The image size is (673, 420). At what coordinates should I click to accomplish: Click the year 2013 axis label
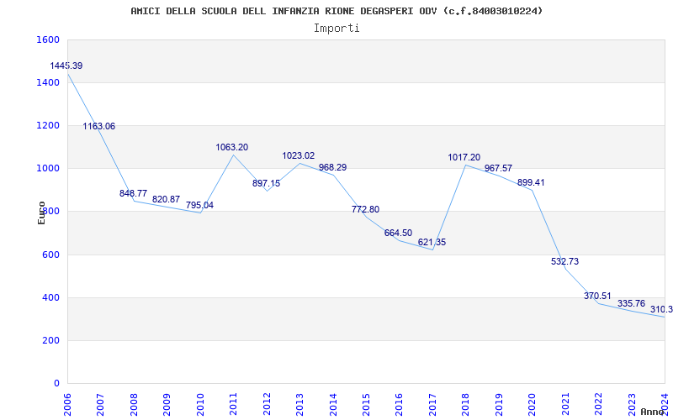point(299,404)
